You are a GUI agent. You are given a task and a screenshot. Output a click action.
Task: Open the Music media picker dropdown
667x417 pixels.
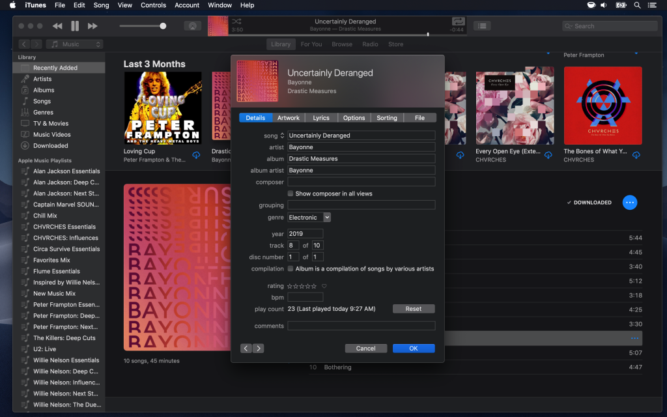75,44
